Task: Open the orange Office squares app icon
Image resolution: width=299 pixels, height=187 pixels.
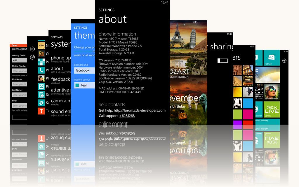Action: point(41,54)
